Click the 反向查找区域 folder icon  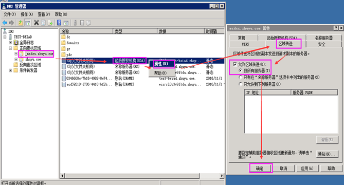(15, 65)
